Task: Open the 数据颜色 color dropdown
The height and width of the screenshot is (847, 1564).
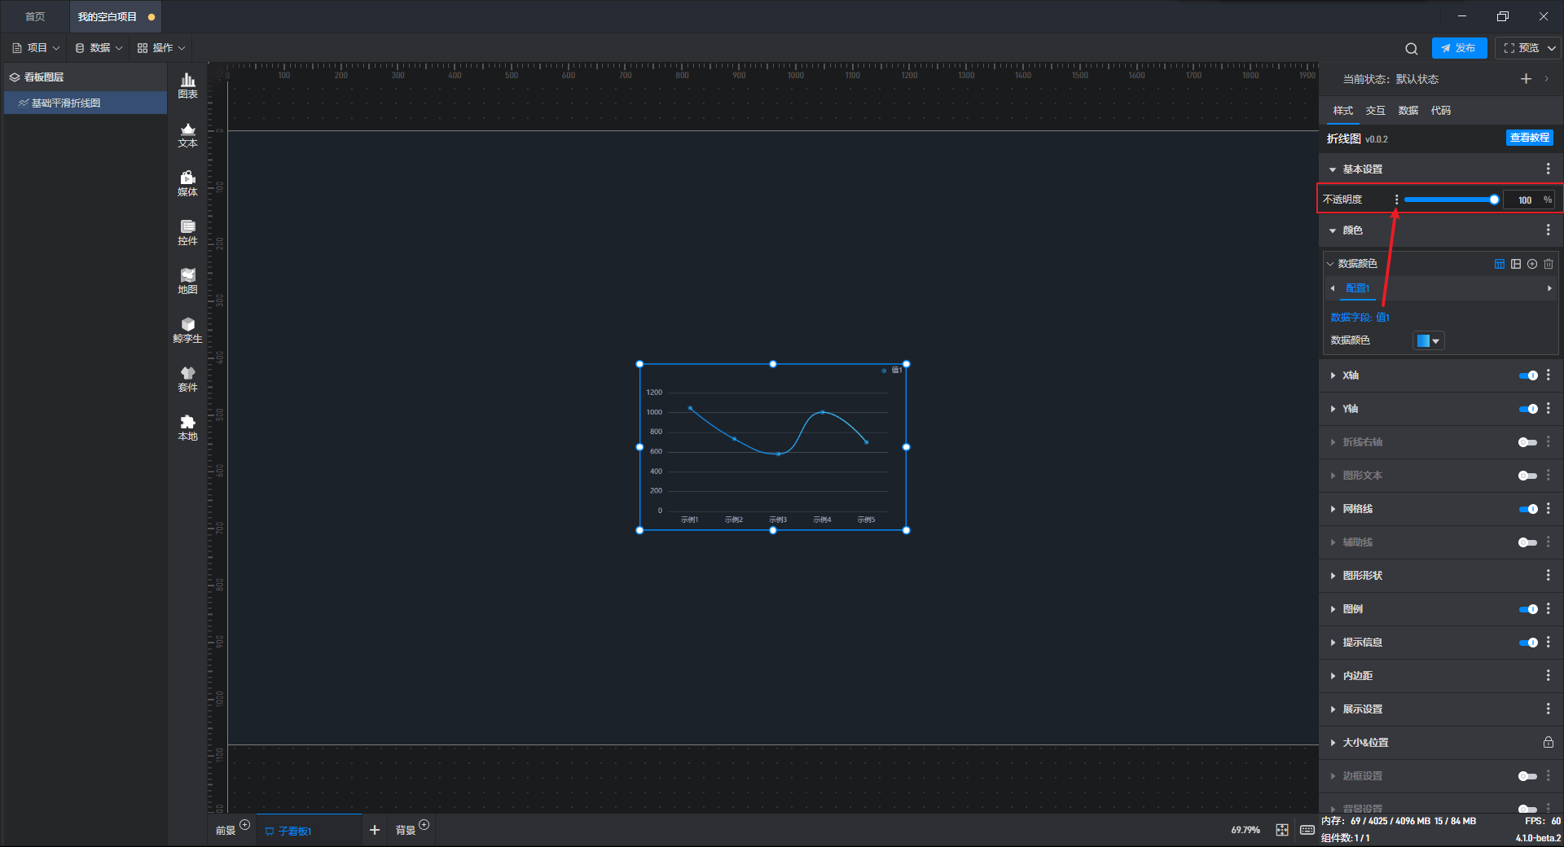Action: coord(1429,341)
